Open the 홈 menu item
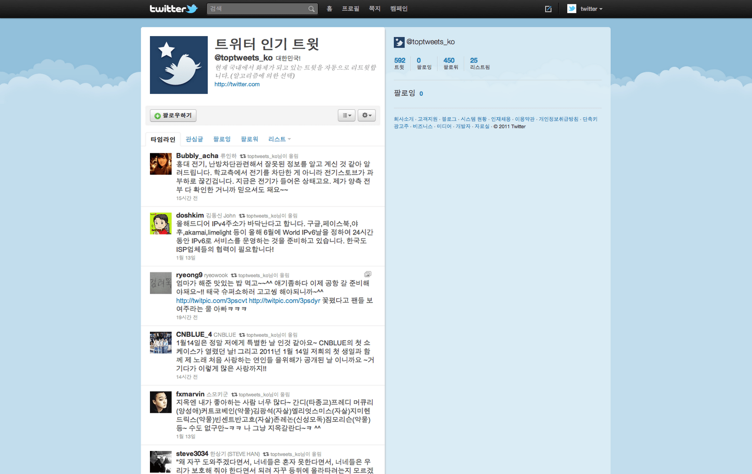 [329, 8]
